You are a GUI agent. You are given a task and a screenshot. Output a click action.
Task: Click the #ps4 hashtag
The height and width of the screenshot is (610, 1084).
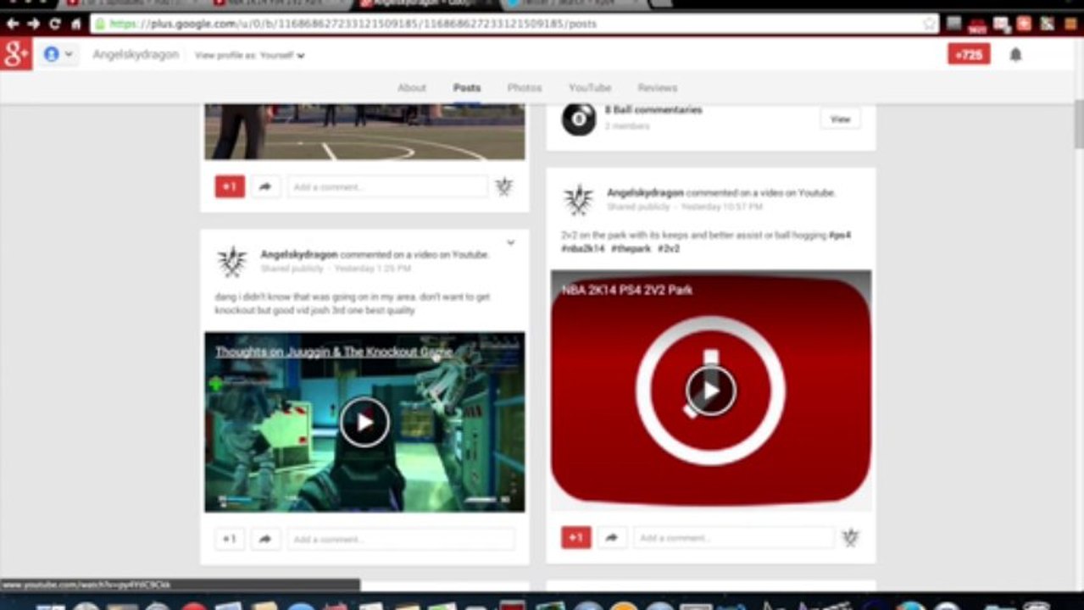point(840,235)
